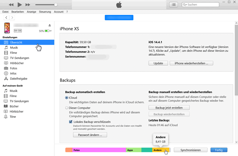Image resolution: width=238 pixels, height=156 pixels.
Task: Maximize the iTunes window
Action: click(x=229, y=2)
